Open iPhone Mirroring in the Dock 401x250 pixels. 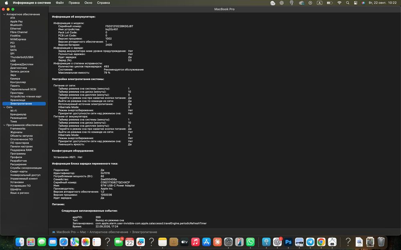pos(239,242)
